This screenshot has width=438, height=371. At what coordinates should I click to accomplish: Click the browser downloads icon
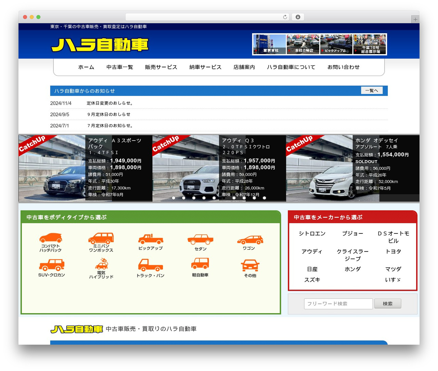[x=298, y=17]
